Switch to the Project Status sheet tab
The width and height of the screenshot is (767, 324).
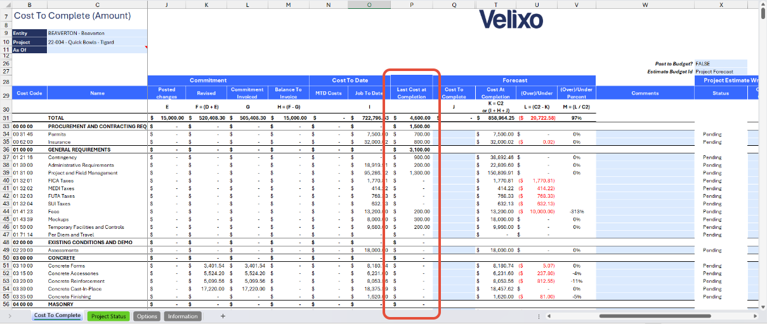coord(108,316)
